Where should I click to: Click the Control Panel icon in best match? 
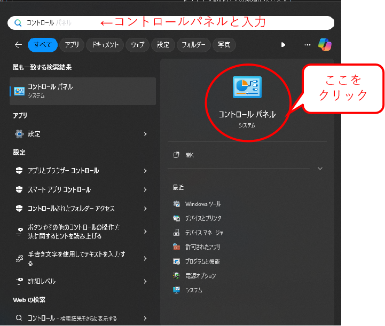[19, 91]
